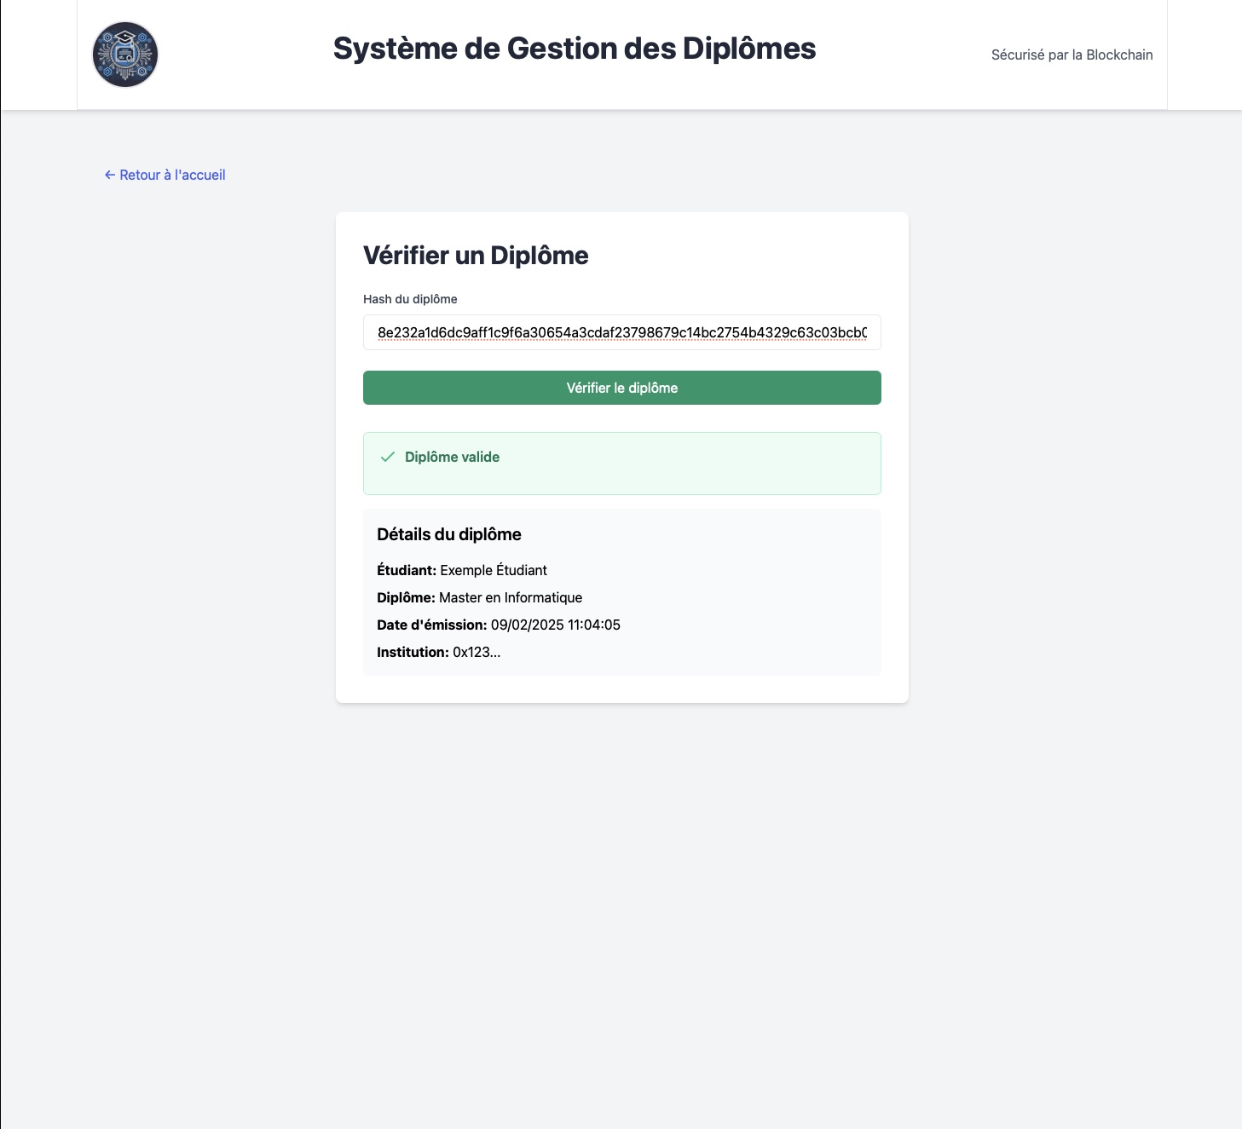This screenshot has height=1129, width=1242.
Task: Click the institution address "0x123..."
Action: [x=477, y=652]
